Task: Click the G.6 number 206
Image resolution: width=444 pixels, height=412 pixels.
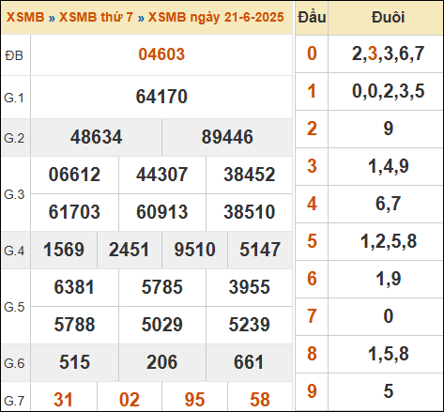Action: click(x=162, y=362)
